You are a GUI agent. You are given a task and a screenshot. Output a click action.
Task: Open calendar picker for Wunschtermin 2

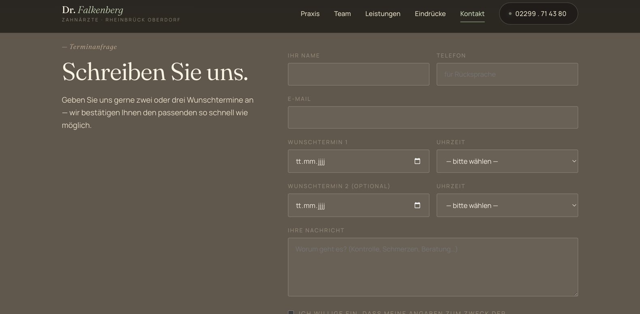pos(417,205)
